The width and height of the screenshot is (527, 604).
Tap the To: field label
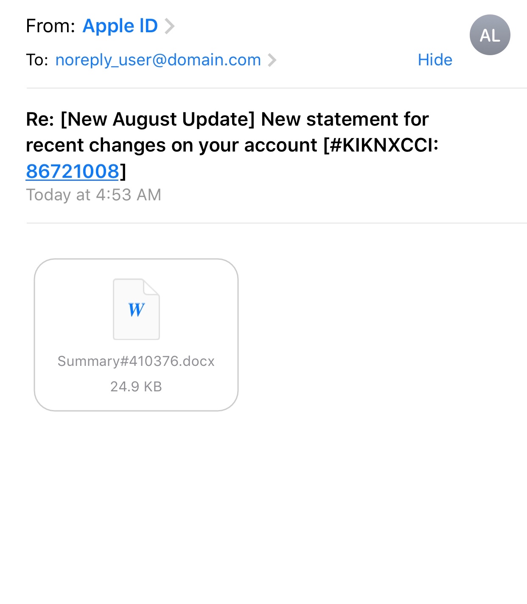tap(37, 60)
